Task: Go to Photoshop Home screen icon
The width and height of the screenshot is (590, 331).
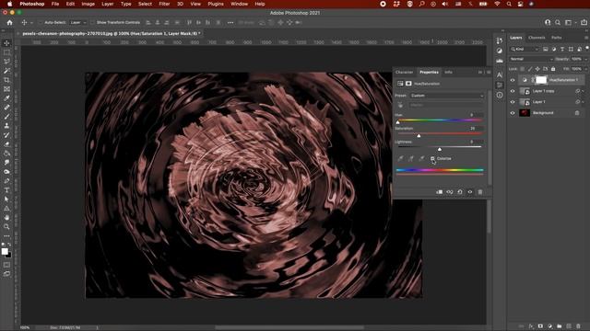Action: tap(9, 22)
